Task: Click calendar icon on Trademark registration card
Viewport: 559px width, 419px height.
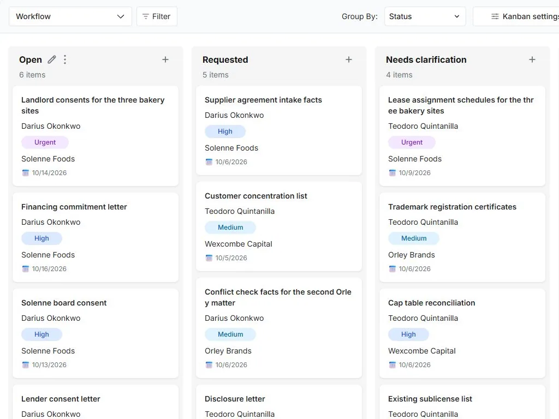Action: tap(392, 269)
